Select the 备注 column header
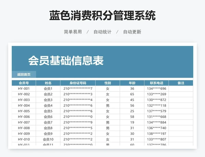 [x=181, y=83]
